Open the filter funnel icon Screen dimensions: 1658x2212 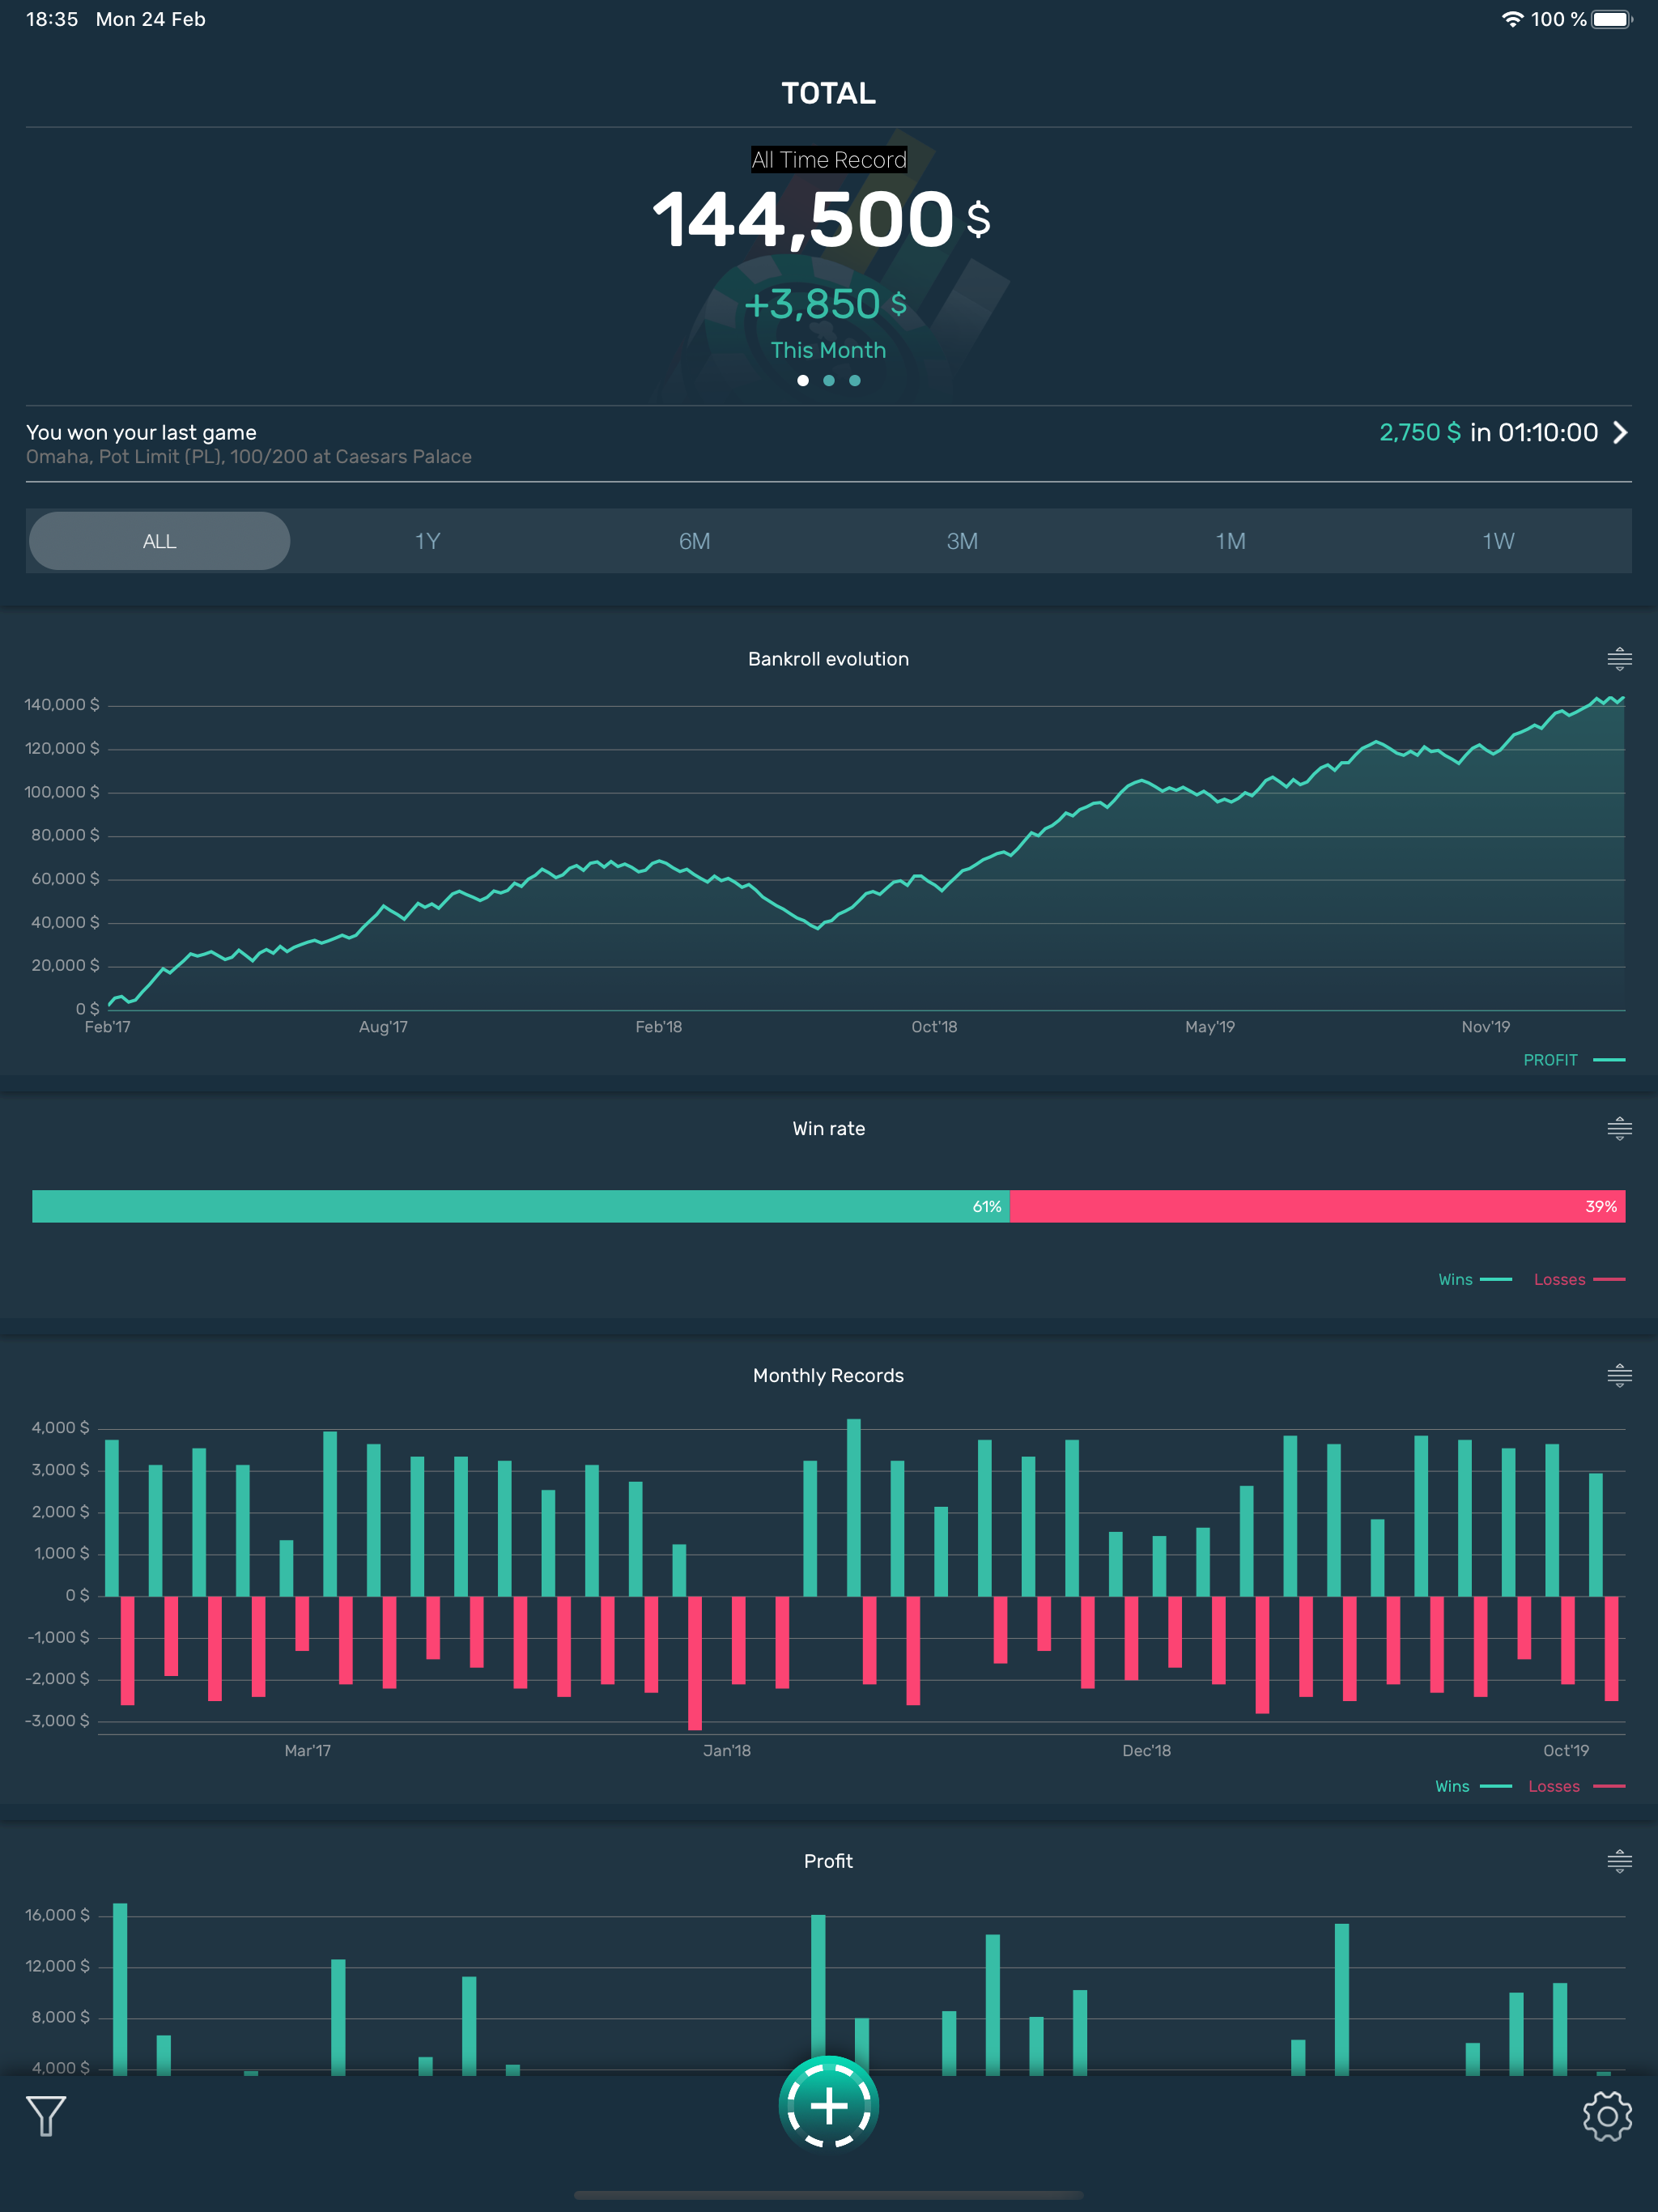click(x=46, y=2116)
